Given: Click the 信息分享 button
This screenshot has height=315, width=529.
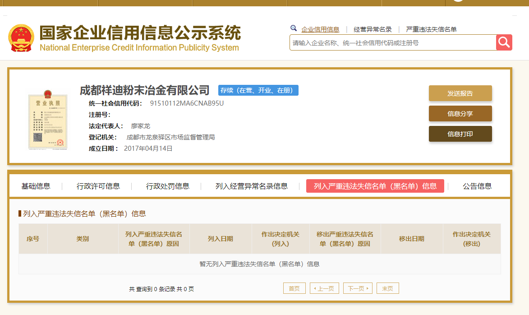Looking at the screenshot, I should (x=460, y=113).
